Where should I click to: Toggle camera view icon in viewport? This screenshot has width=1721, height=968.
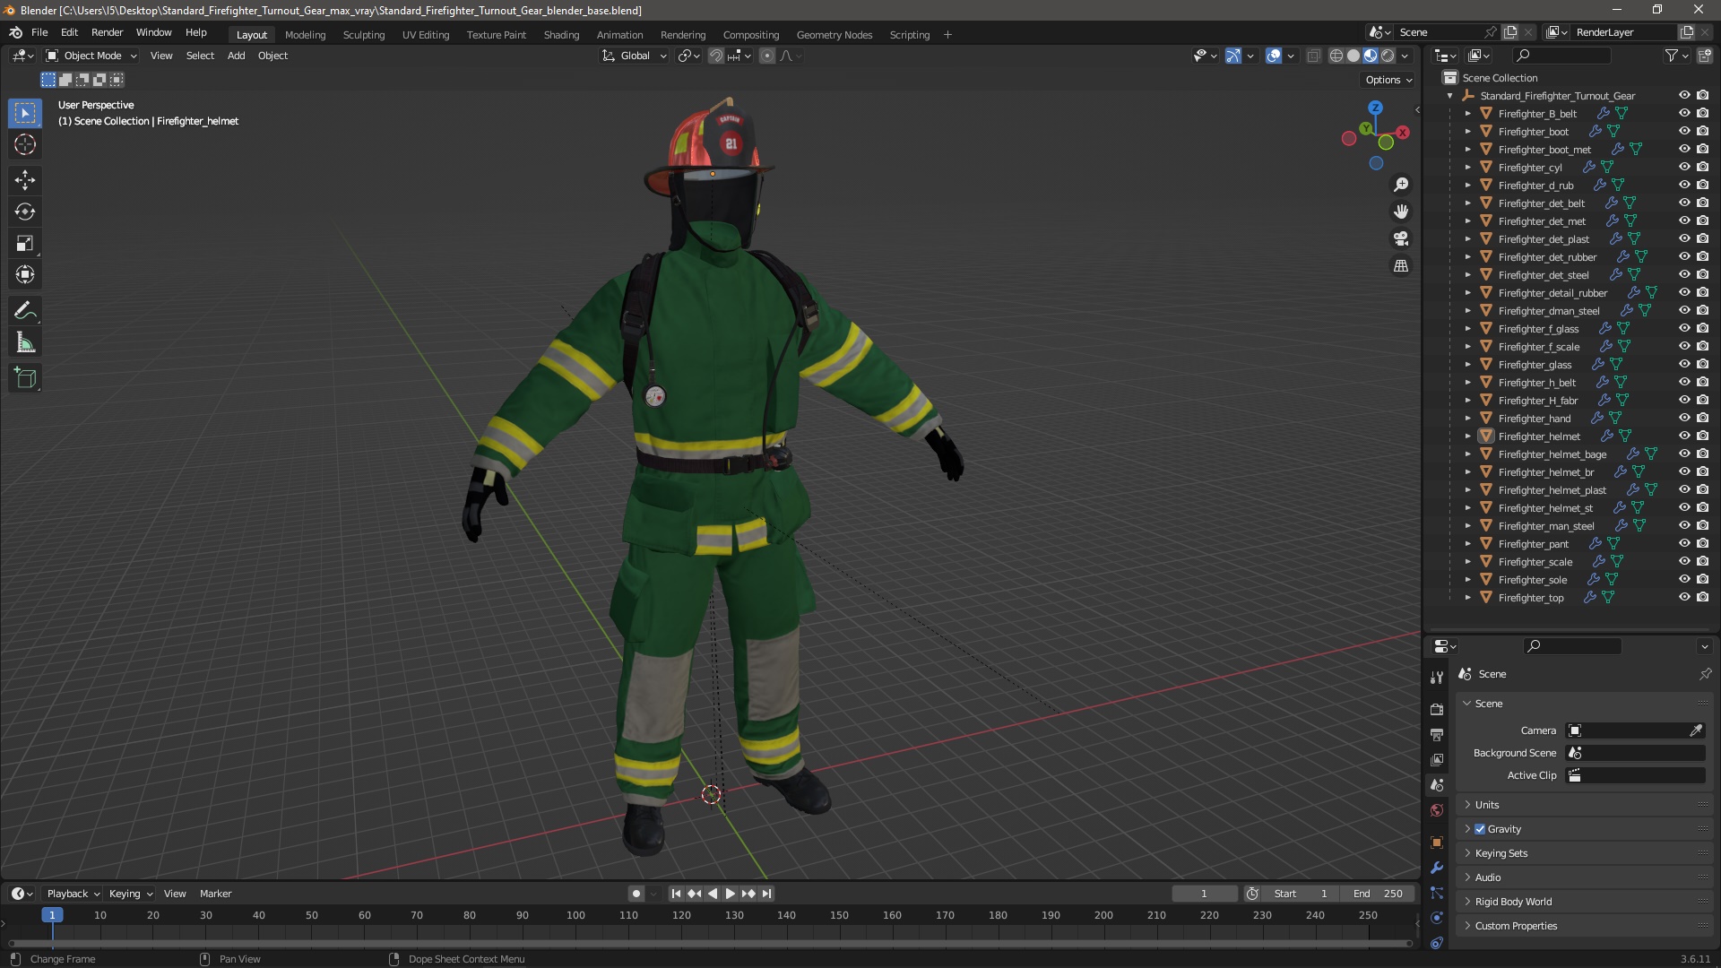[1401, 238]
